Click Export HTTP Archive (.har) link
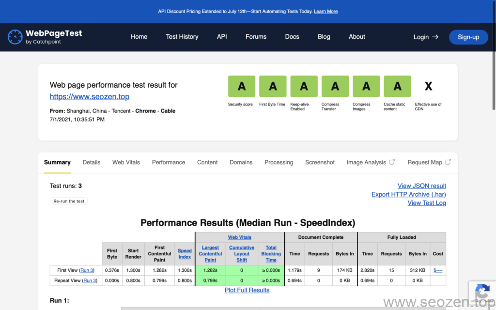496x310 pixels. [409, 194]
